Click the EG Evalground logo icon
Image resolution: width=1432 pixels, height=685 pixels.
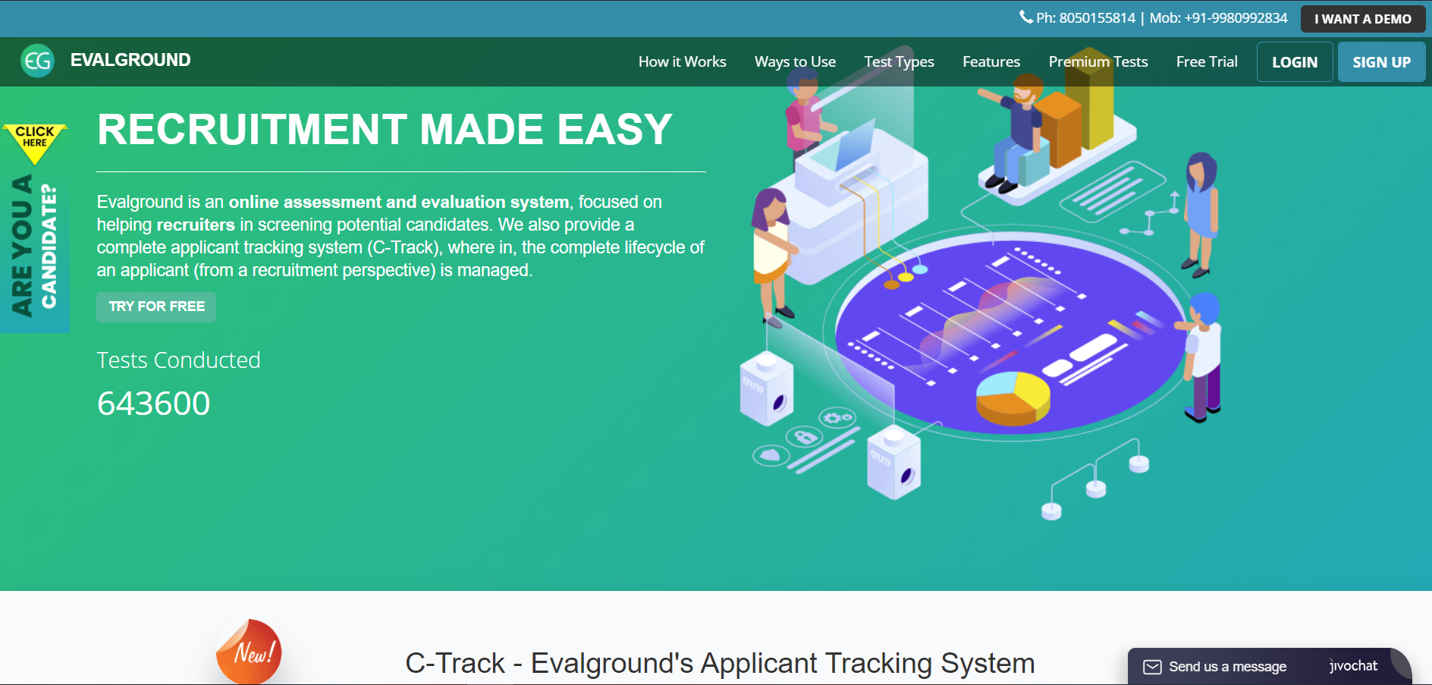[38, 61]
